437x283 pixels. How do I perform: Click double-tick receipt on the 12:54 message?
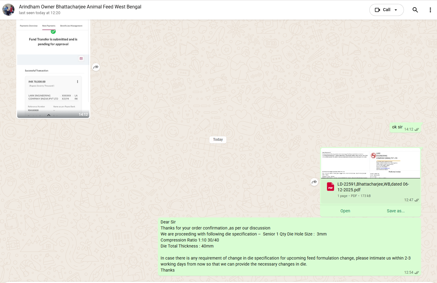[x=417, y=273]
